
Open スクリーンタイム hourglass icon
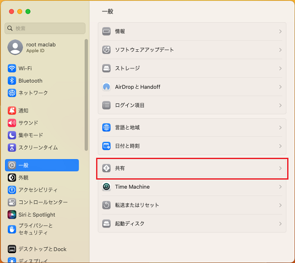12,148
